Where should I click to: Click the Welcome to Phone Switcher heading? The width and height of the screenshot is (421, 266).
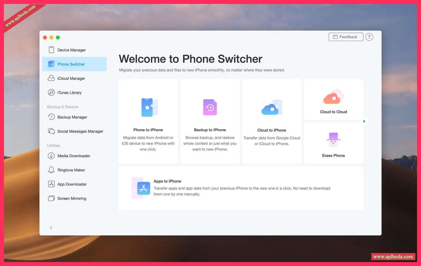(x=190, y=59)
